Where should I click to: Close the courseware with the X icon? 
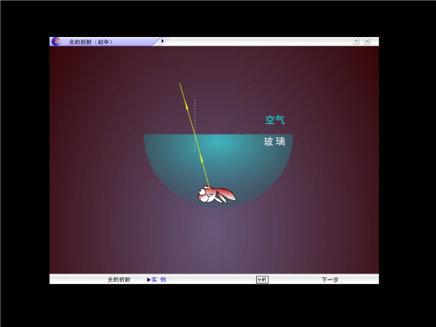click(x=367, y=41)
